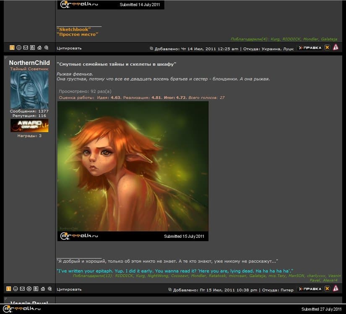Open the red-haired fairy artwork image
Screen dimensions: 346x314
click(133, 166)
